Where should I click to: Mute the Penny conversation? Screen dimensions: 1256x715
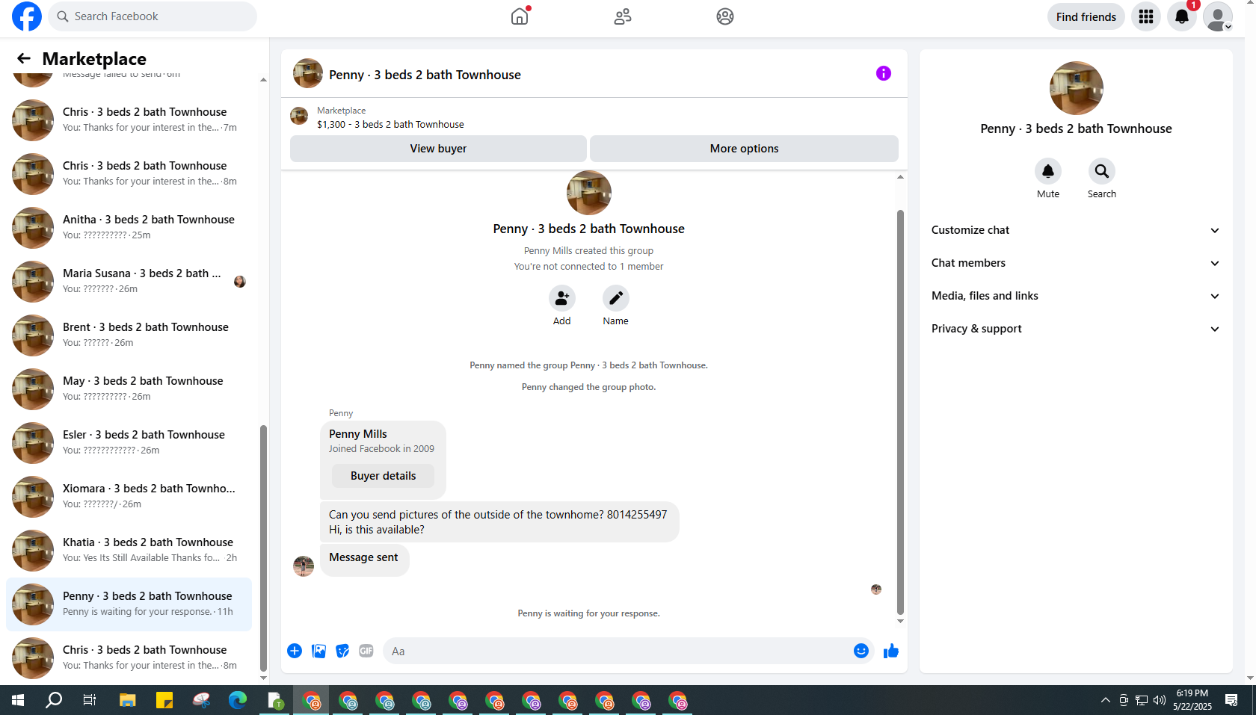(x=1048, y=171)
